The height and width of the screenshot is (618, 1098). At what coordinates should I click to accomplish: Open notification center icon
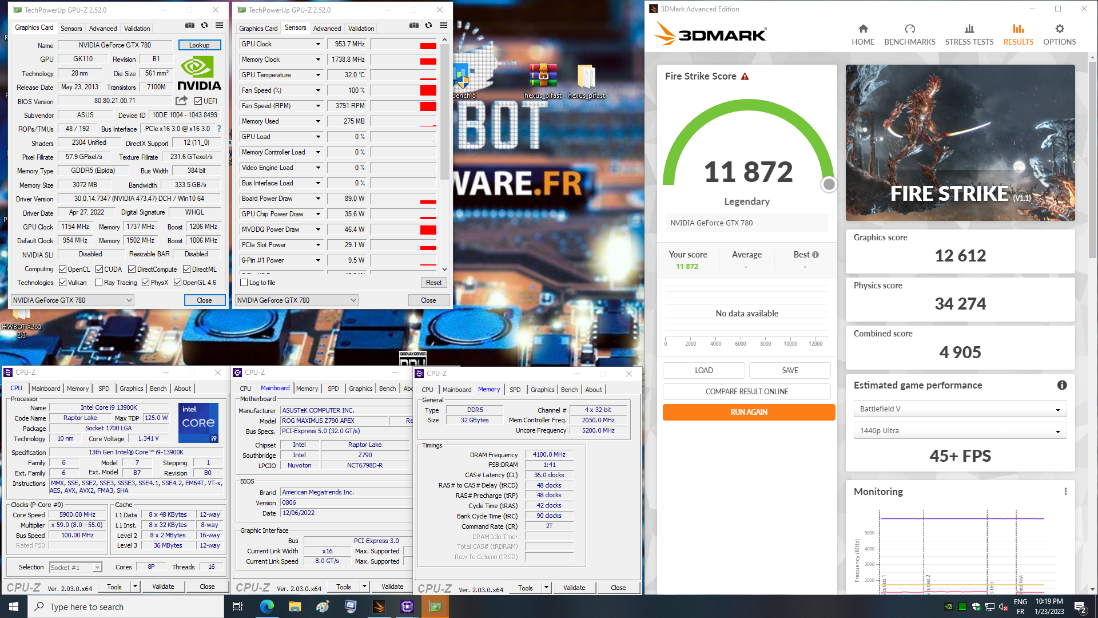1080,607
